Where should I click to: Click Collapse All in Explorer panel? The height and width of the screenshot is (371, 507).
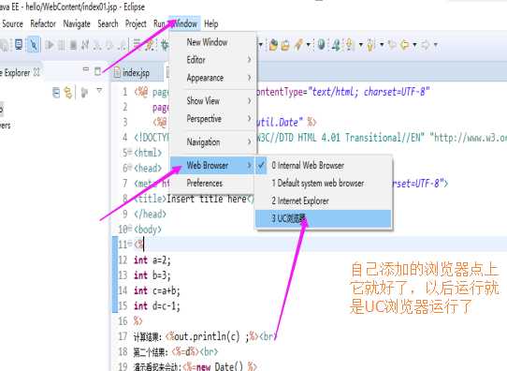click(56, 93)
